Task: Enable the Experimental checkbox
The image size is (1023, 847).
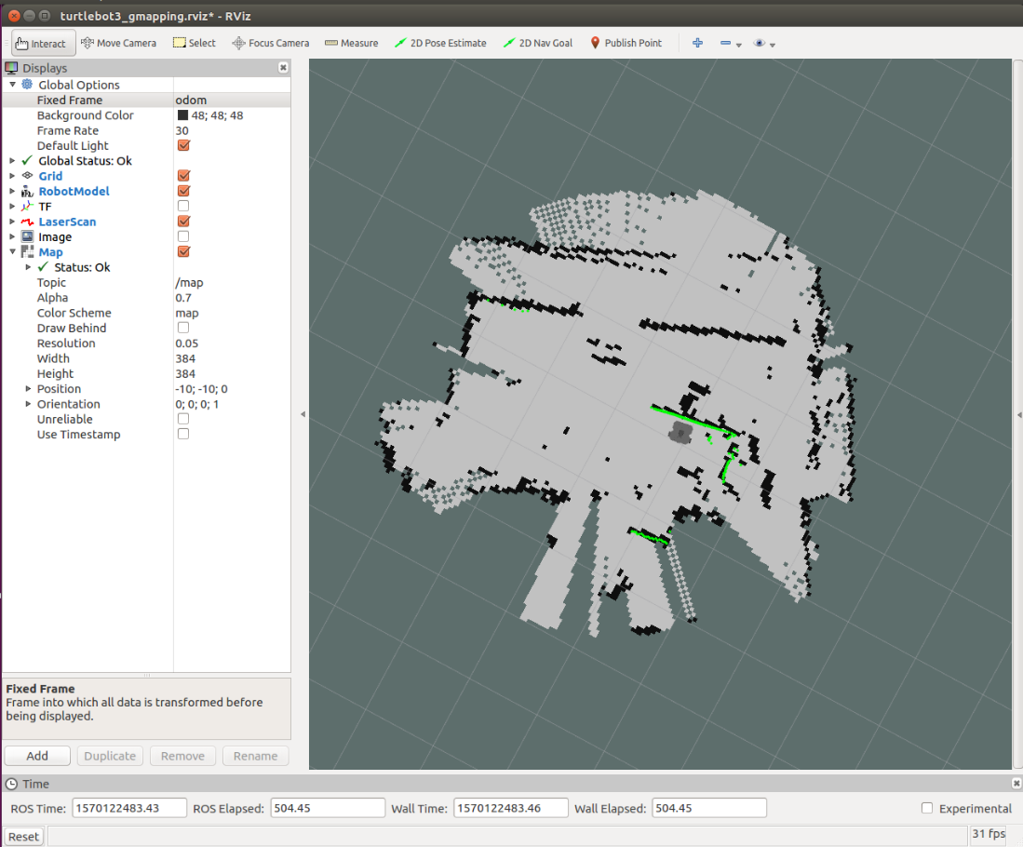Action: 926,808
